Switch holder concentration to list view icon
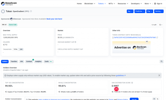 click(x=154, y=99)
